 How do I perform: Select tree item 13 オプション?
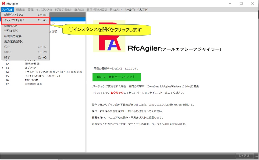(30, 68)
